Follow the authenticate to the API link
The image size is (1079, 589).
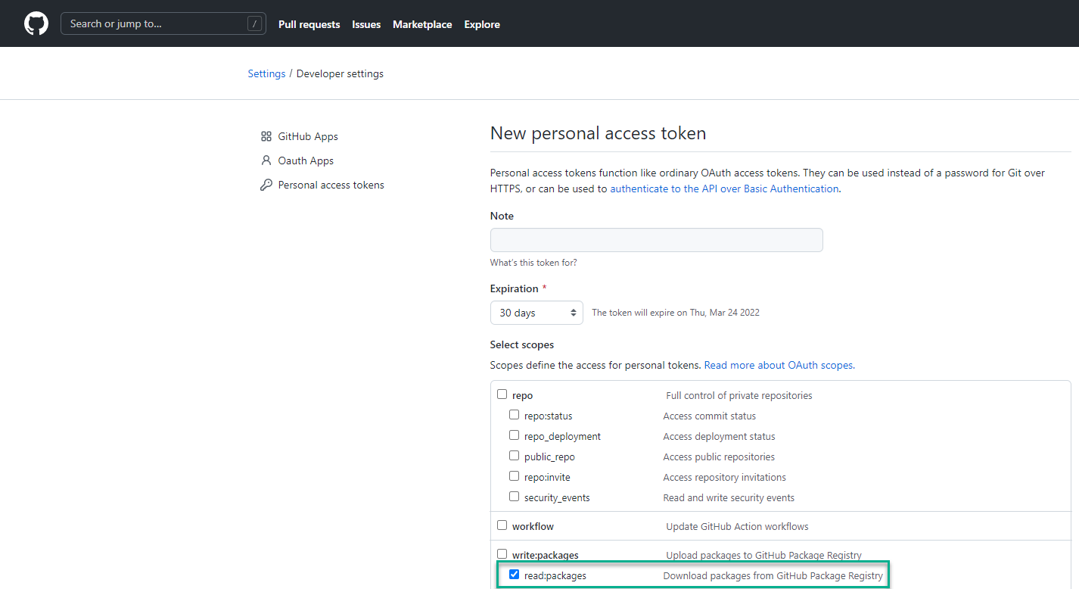pos(724,189)
